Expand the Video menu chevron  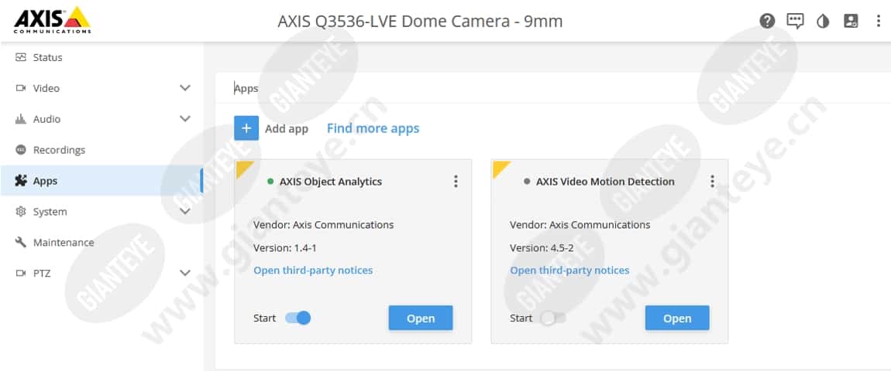pyautogui.click(x=185, y=88)
